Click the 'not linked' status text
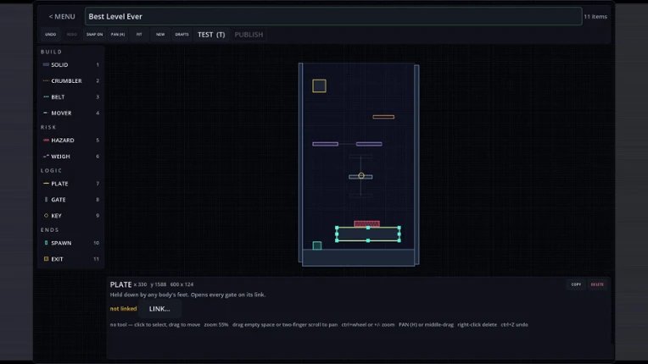 tap(123, 309)
